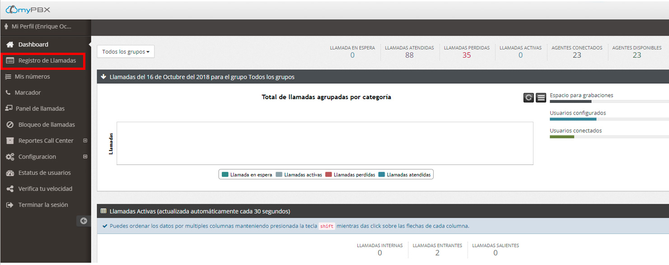Open Verifica tu velocidad link
The image size is (669, 265).
[45, 189]
